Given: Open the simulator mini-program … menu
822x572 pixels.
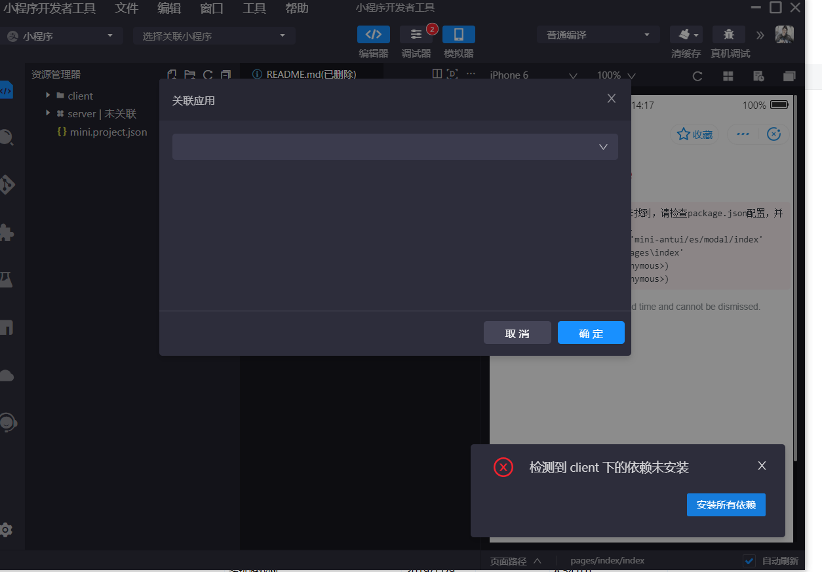Looking at the screenshot, I should coord(743,134).
